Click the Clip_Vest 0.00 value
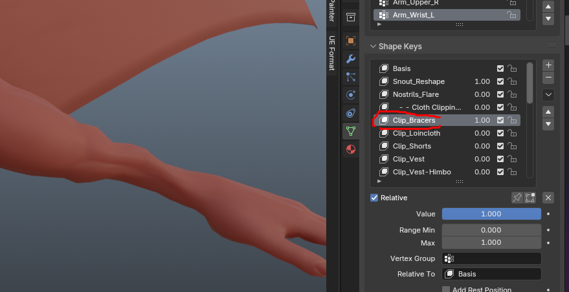 coord(482,159)
